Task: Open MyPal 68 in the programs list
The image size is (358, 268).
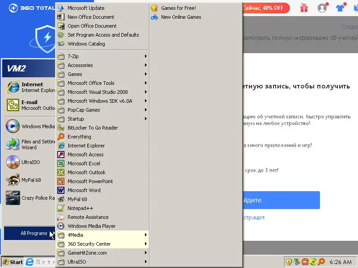Action: click(x=103, y=199)
